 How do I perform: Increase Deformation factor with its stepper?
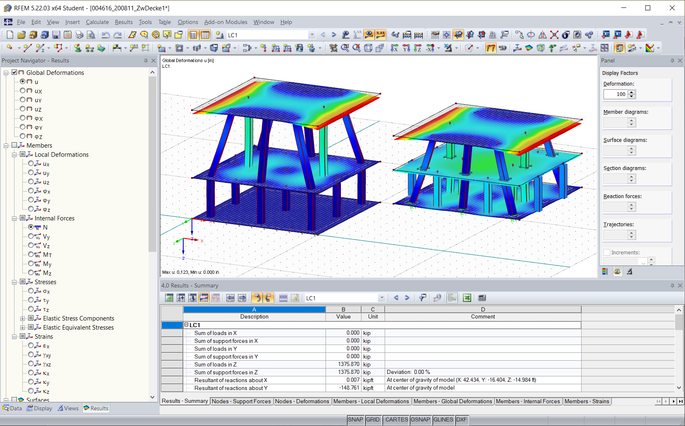[631, 92]
